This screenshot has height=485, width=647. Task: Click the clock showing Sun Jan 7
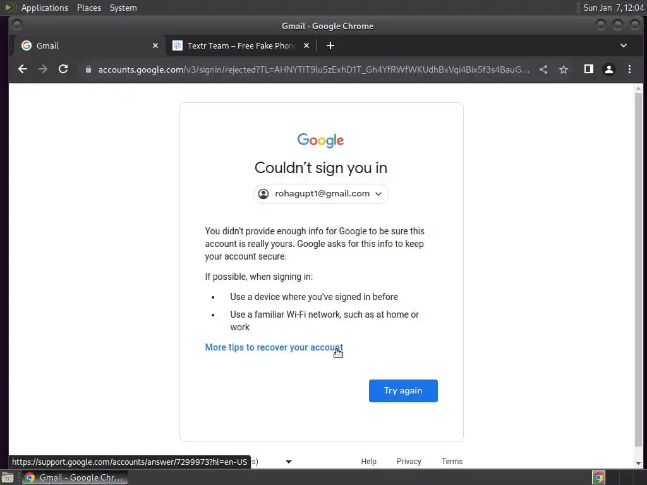tap(614, 8)
